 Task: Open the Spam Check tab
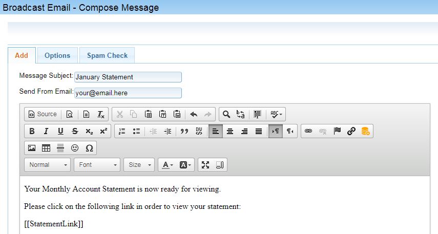tap(107, 55)
